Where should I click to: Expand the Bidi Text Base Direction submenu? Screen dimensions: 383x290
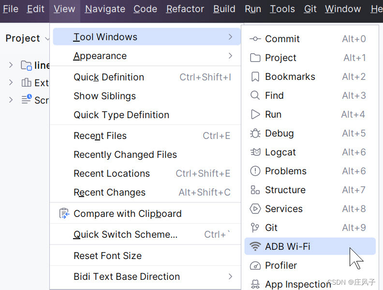[230, 276]
